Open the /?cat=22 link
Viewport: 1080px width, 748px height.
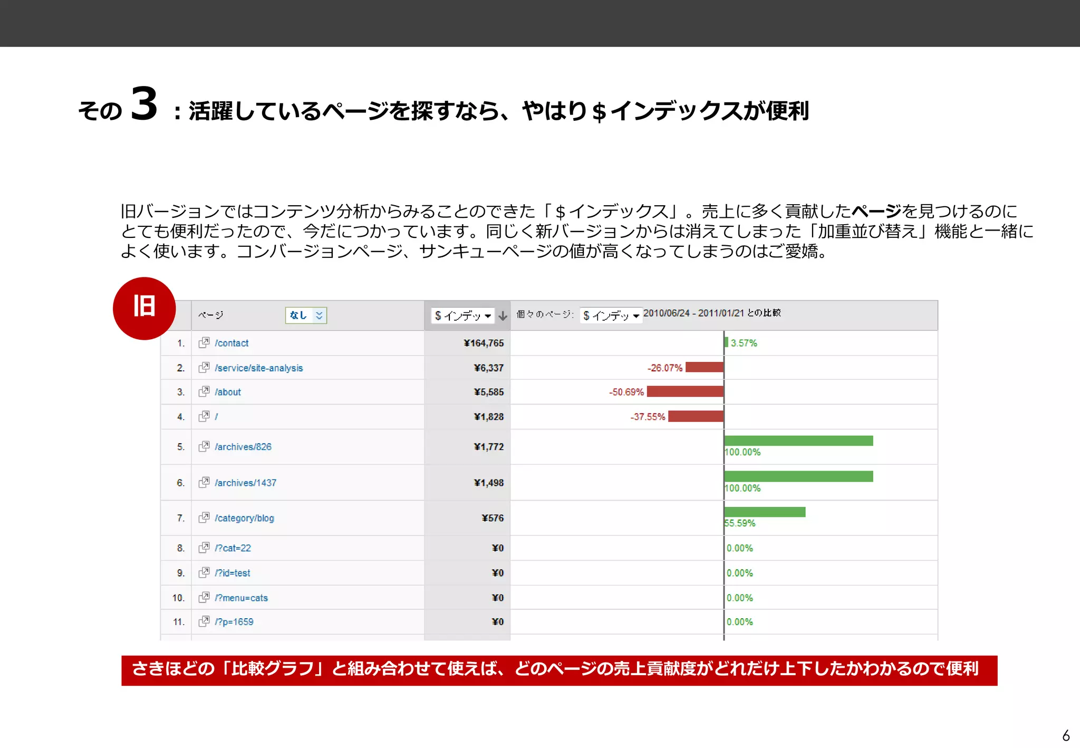pos(233,548)
